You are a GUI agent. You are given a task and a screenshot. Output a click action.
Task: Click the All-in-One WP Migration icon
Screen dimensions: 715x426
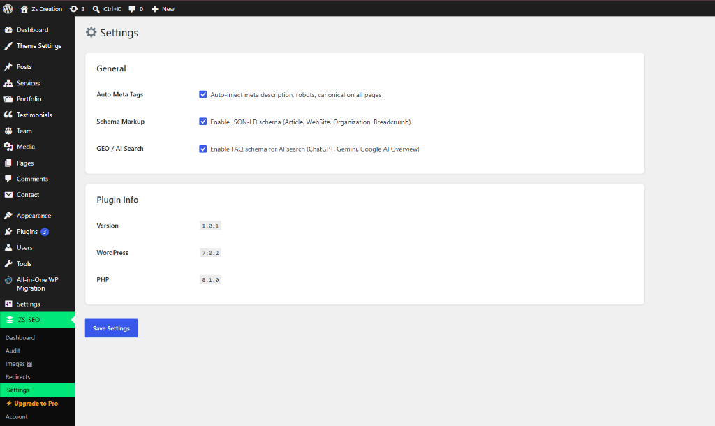click(x=8, y=280)
